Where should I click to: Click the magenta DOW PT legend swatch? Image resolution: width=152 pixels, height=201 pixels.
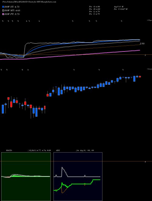click(3, 14)
